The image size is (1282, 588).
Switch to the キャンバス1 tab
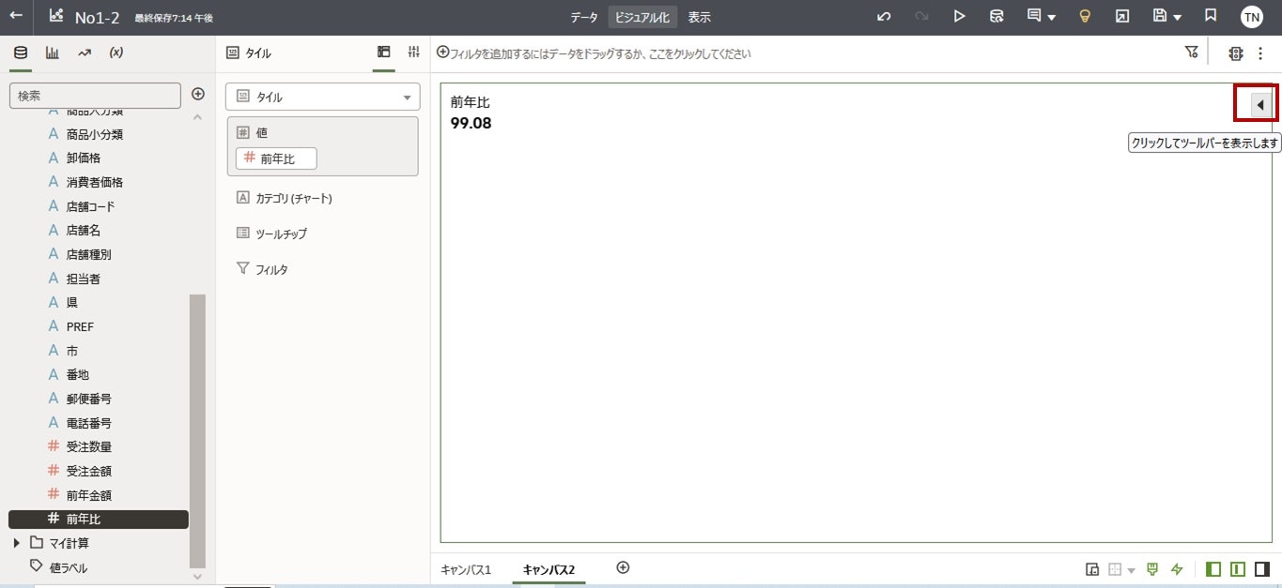[466, 569]
